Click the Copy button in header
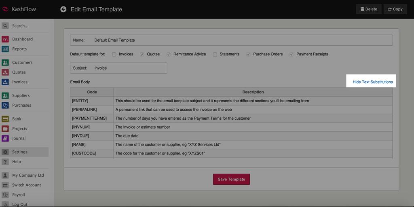 pos(395,9)
